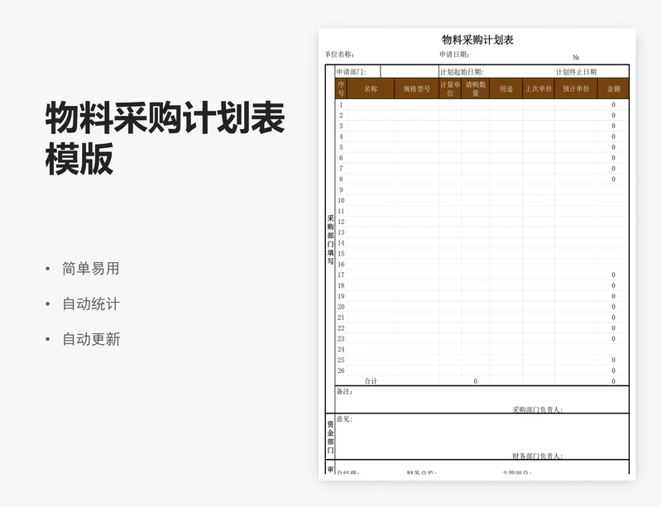Select the bullet text 简单易用
The height and width of the screenshot is (507, 662).
click(91, 269)
